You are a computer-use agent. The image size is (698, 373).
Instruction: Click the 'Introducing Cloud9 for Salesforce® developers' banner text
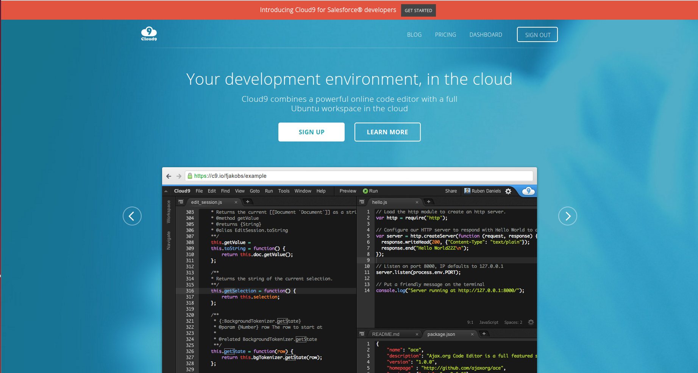[328, 10]
